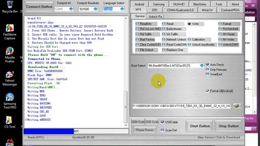Switch to the HUAWEI tab
This screenshot has width=260, height=146.
pos(179,4)
